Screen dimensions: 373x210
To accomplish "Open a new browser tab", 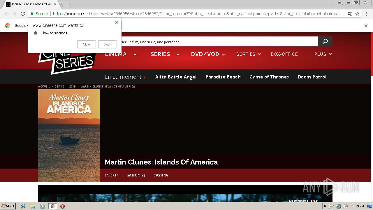I will tap(66, 4).
